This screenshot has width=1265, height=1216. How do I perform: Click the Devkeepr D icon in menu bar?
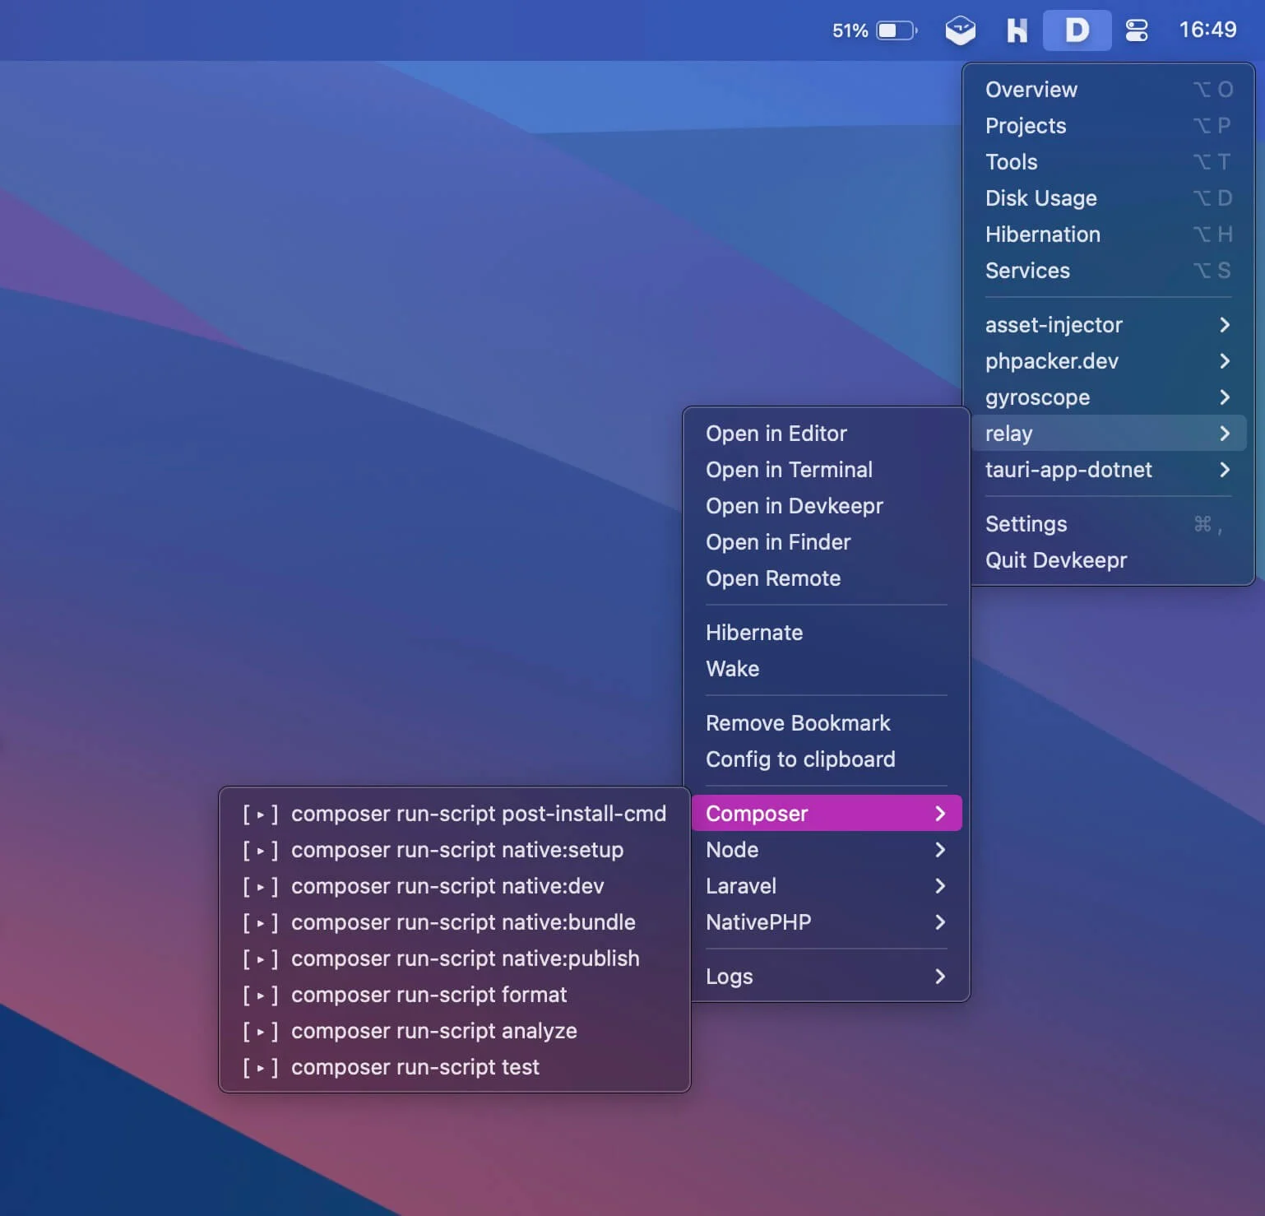1077,30
